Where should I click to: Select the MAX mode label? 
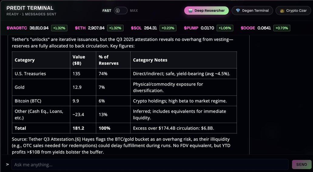[134, 11]
